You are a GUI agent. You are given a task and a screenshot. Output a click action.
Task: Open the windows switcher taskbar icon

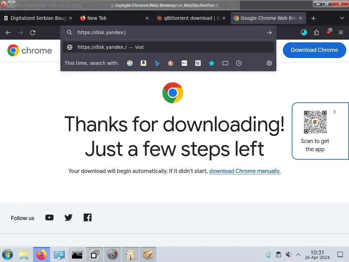coord(95,254)
